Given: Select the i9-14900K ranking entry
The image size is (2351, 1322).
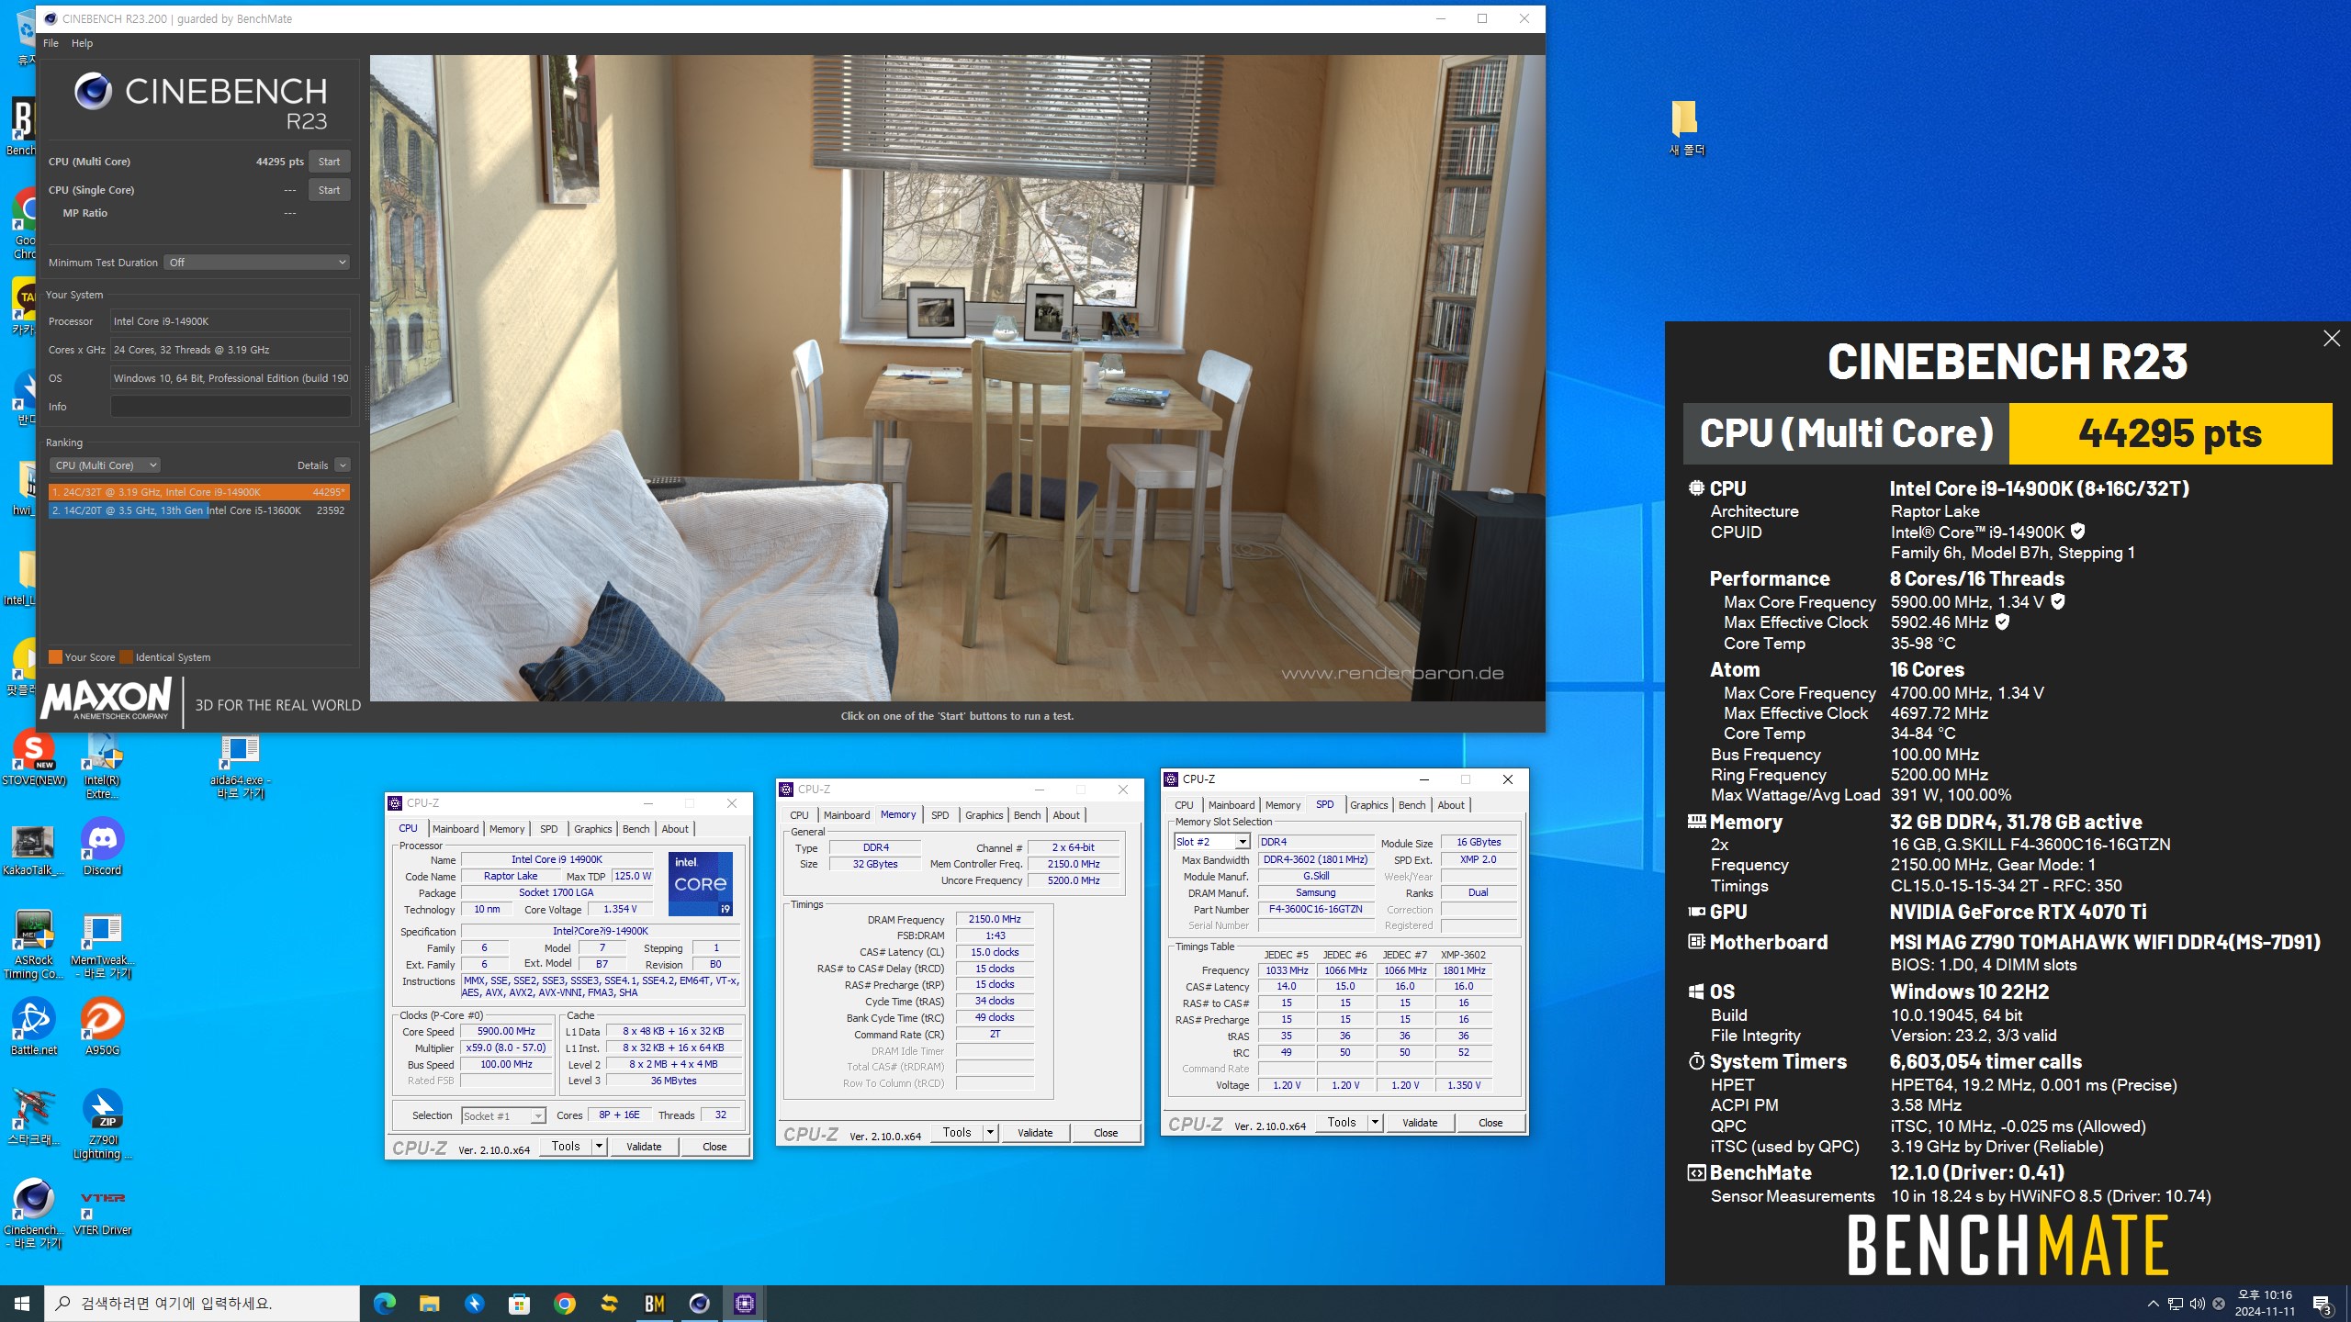Looking at the screenshot, I should (x=199, y=492).
